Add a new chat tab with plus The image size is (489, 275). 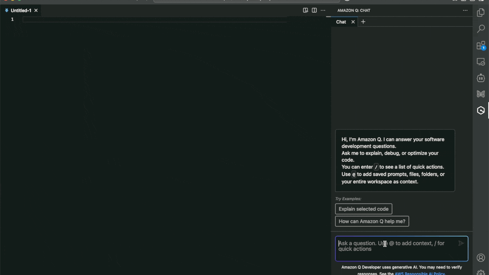[363, 22]
